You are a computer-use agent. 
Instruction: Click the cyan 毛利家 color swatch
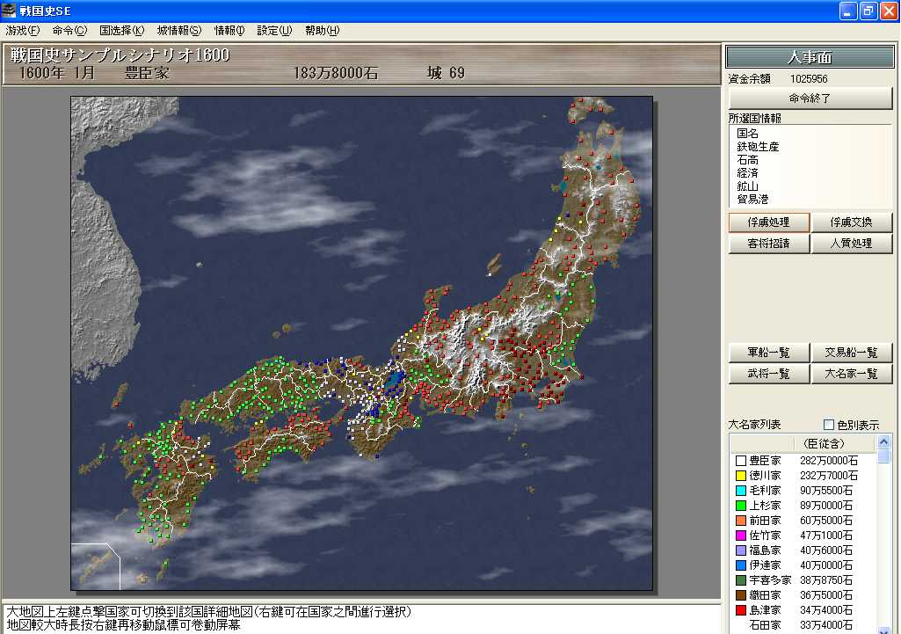pyautogui.click(x=741, y=491)
